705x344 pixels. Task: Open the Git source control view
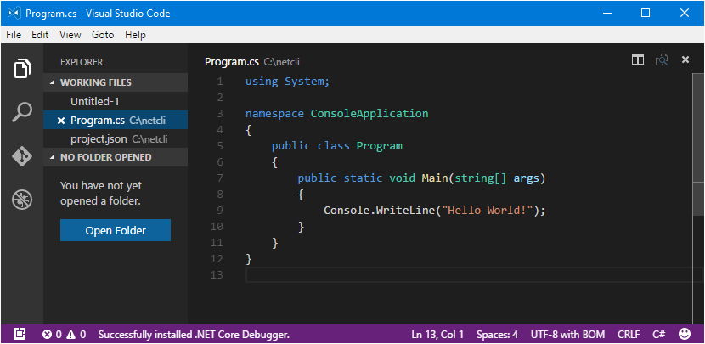[x=22, y=156]
